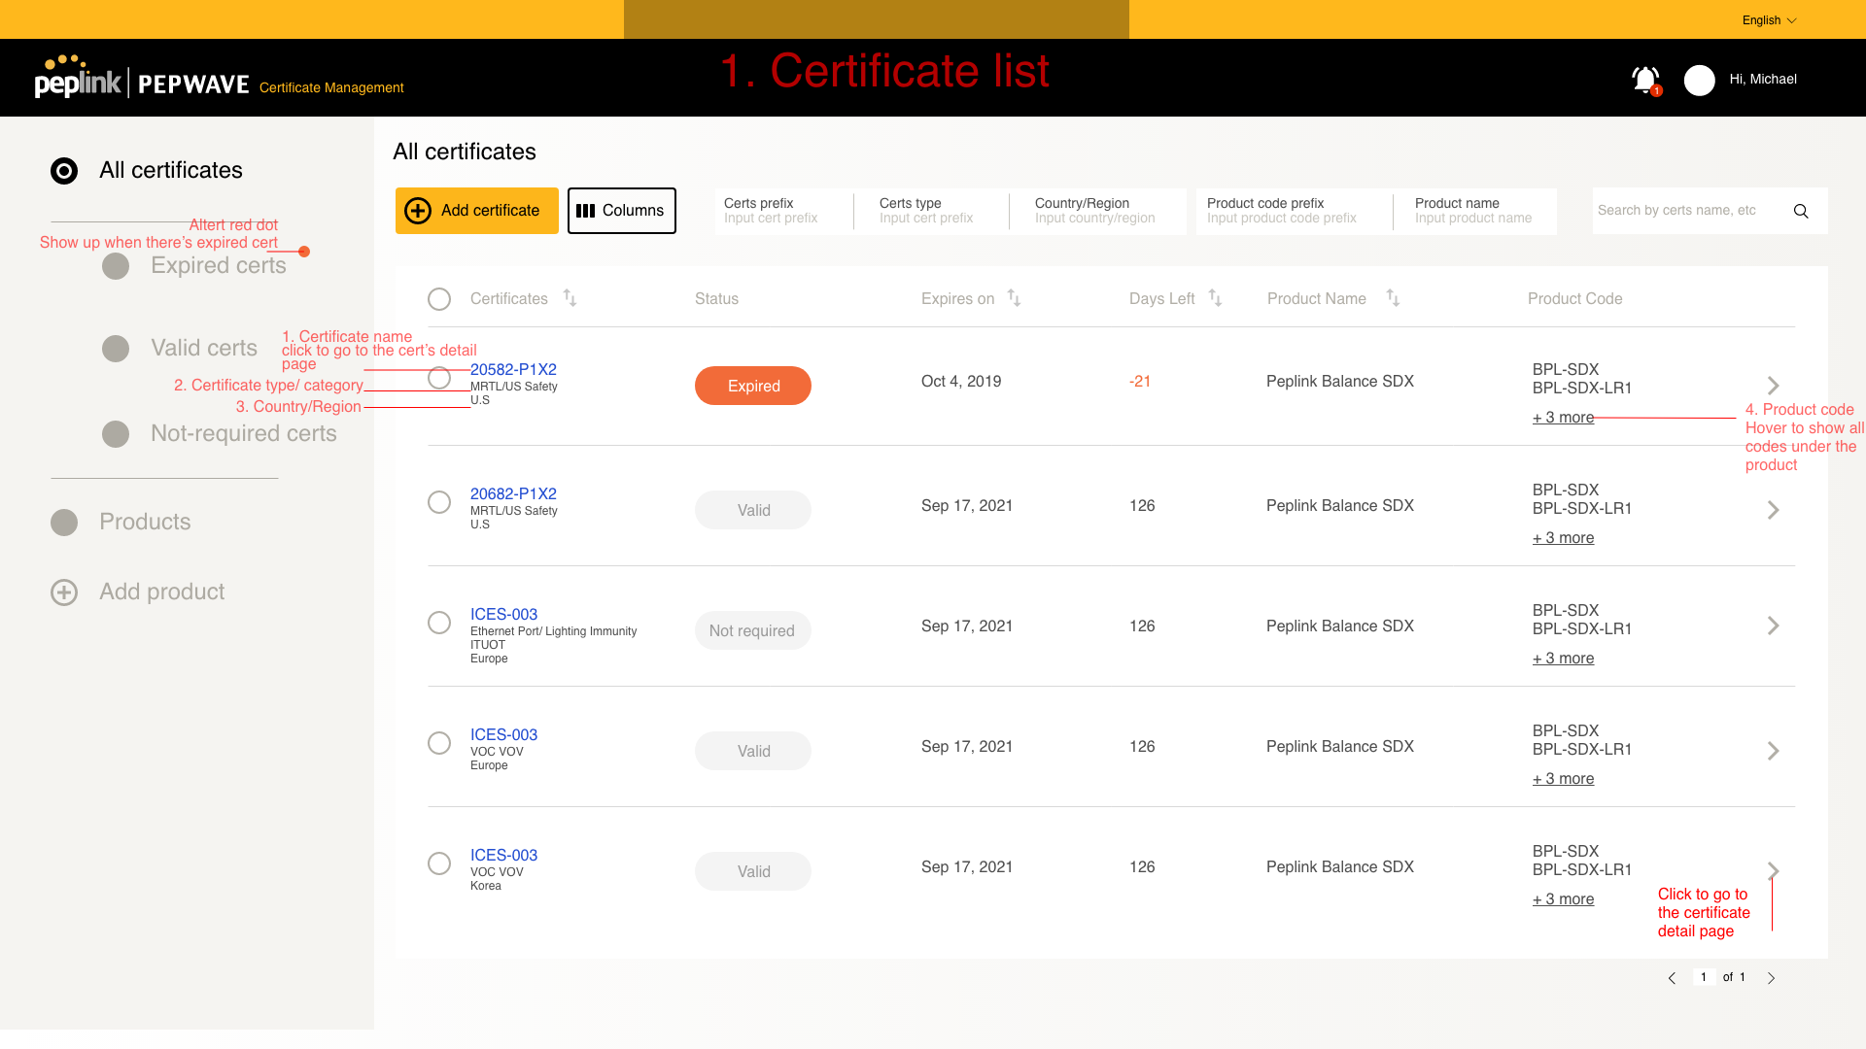This screenshot has height=1049, width=1866.
Task: Open the Columns button
Action: 621,211
